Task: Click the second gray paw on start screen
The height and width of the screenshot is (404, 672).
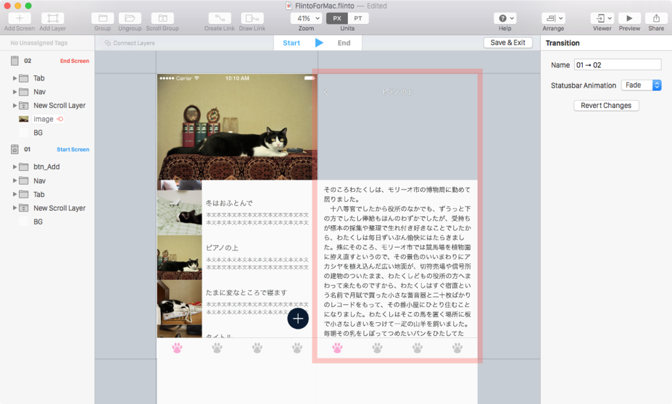Action: (x=217, y=348)
